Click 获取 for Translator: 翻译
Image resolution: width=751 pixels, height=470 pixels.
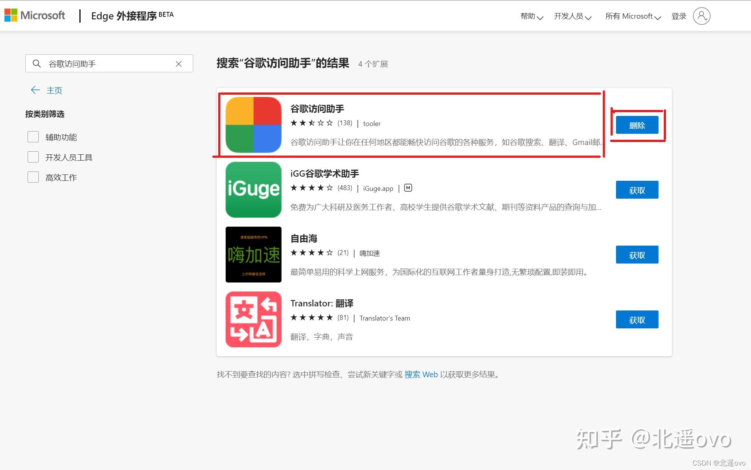pos(637,320)
